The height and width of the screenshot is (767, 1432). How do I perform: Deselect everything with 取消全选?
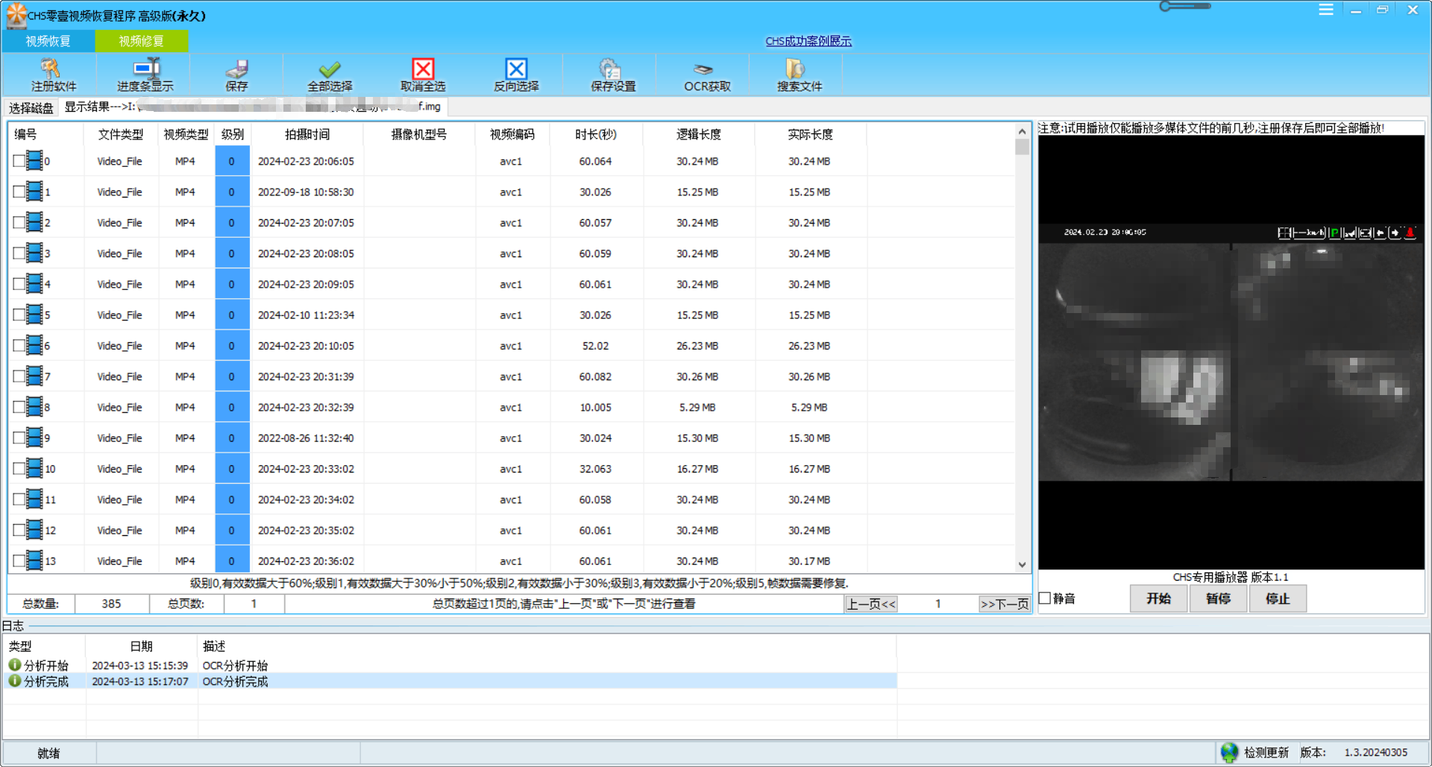click(423, 75)
